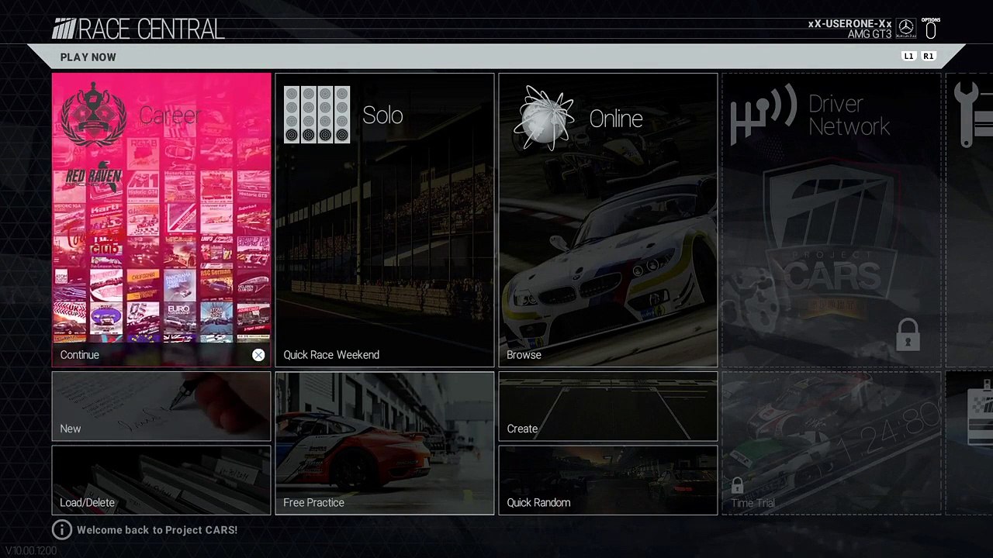This screenshot has height=558, width=993.
Task: Click the Solo starting grid icon
Action: coord(317,115)
